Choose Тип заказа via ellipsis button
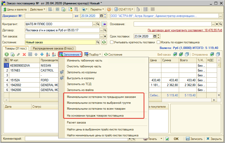Viewport: 225px width, 143px height. pyautogui.click(x=101, y=36)
